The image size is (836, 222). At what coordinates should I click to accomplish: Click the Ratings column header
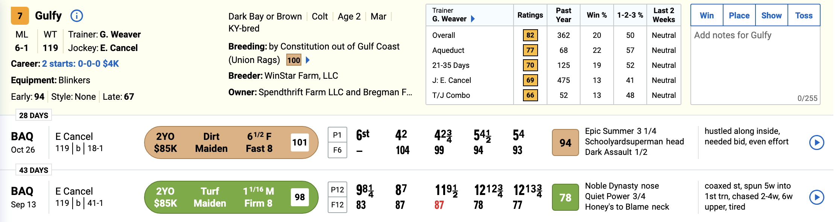530,15
